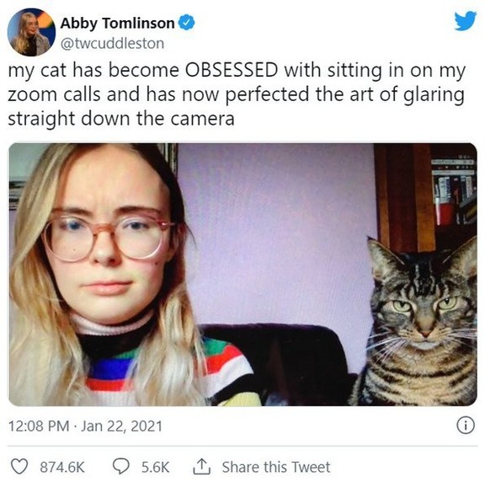Click the 874.6K likes count
Viewport: 490px width, 482px height.
[x=62, y=467]
